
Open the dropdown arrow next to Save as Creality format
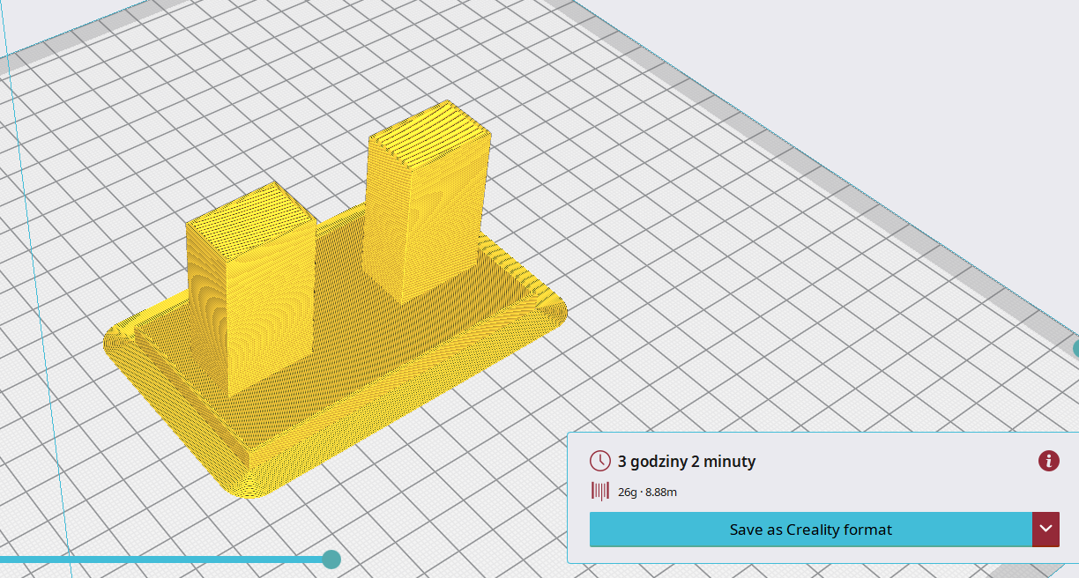point(1046,530)
